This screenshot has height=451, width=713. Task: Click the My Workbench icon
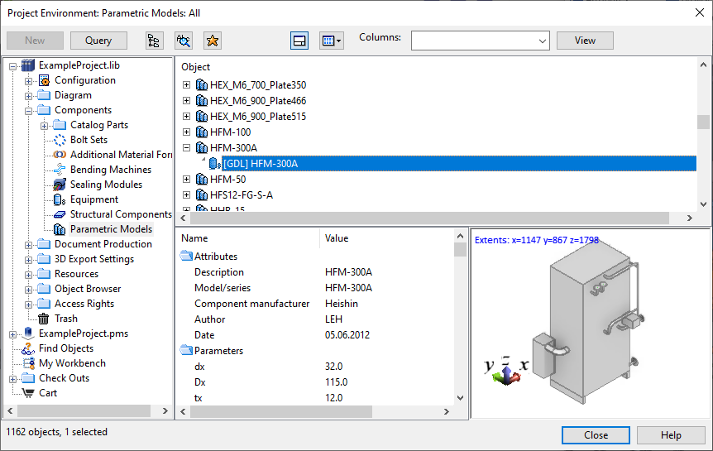tap(28, 363)
